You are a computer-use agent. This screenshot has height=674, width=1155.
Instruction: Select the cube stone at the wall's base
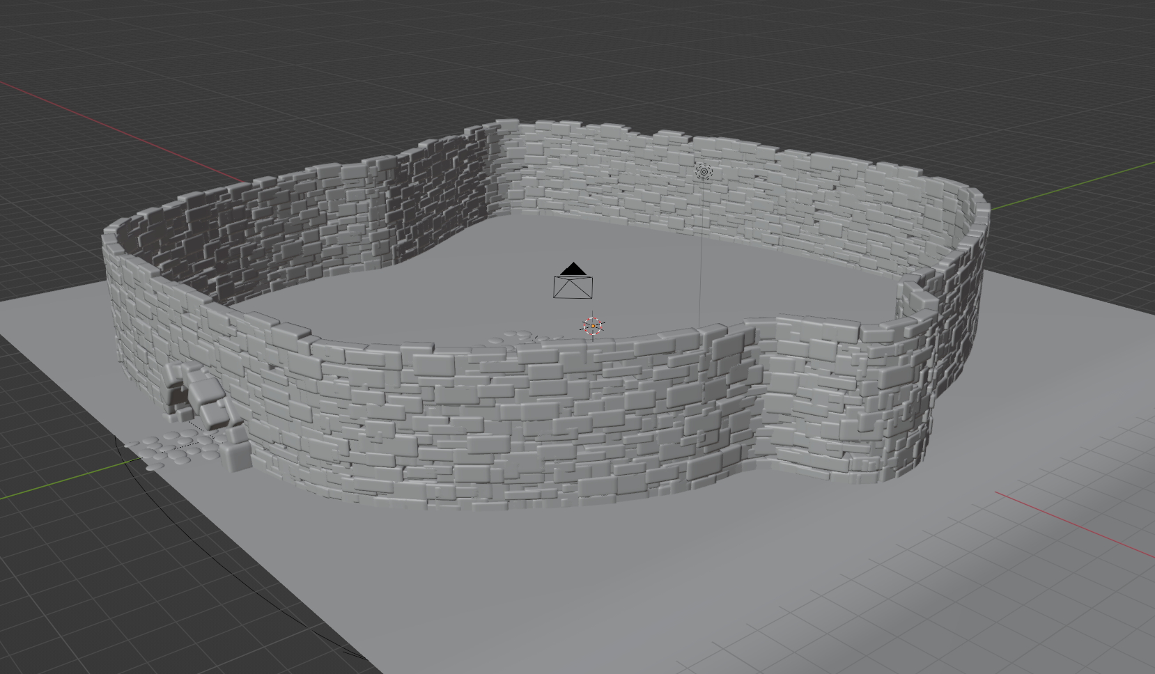[x=233, y=456]
